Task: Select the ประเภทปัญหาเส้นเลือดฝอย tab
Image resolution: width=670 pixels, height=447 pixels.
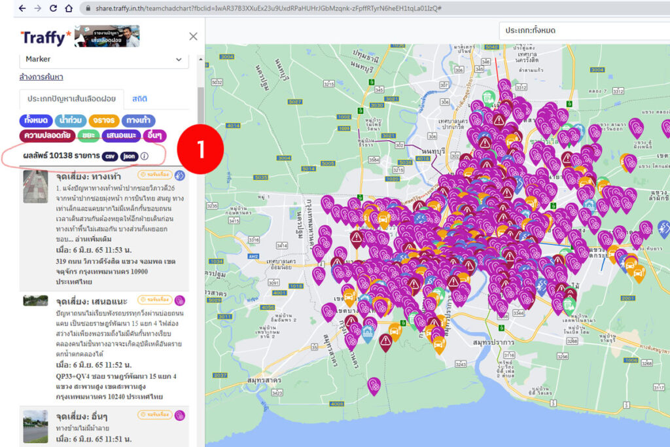Action: 71,99
